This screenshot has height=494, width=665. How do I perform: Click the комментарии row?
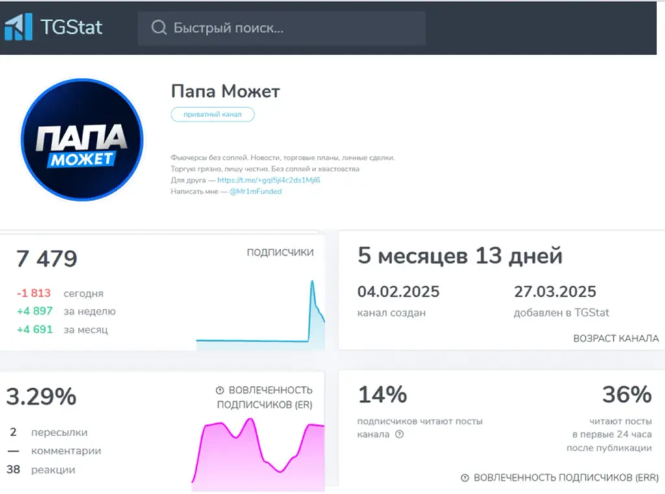(x=54, y=451)
